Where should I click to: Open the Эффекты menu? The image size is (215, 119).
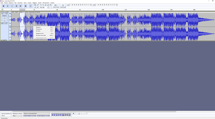coord(35,3)
